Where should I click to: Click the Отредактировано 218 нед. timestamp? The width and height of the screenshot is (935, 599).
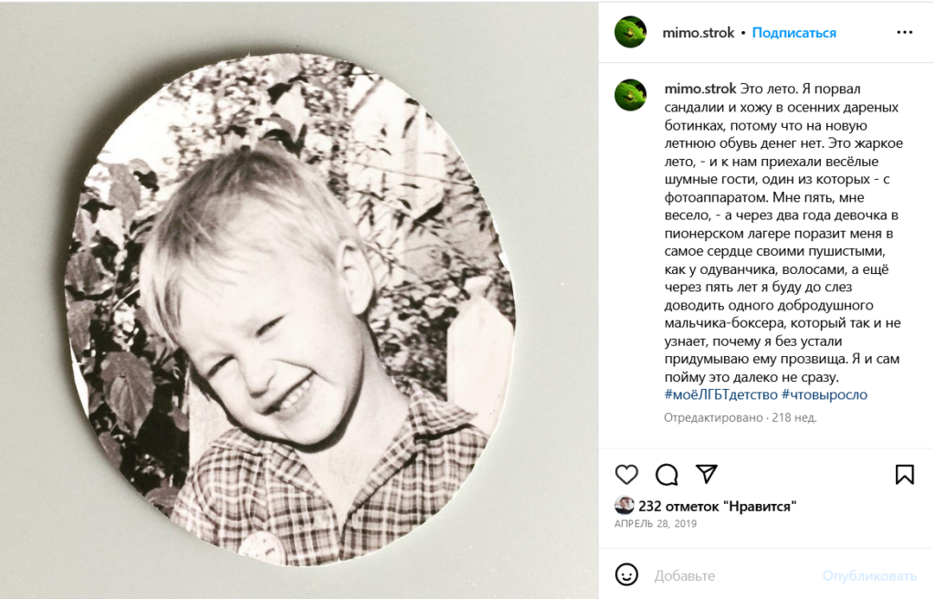pyautogui.click(x=740, y=417)
